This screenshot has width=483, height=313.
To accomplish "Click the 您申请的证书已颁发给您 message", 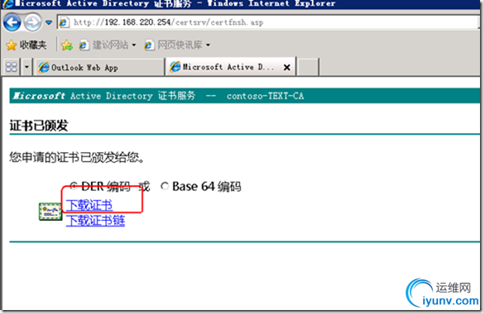I will click(x=77, y=157).
